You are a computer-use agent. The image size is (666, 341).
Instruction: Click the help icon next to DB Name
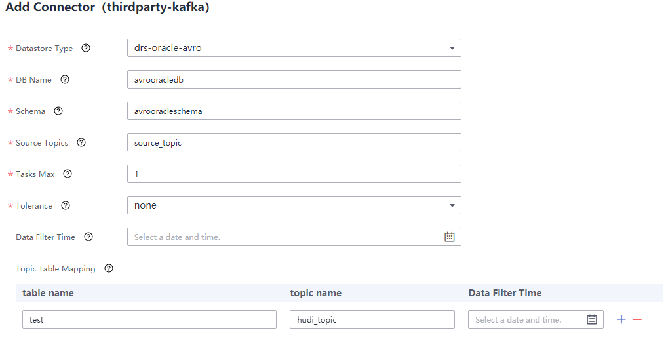point(65,80)
